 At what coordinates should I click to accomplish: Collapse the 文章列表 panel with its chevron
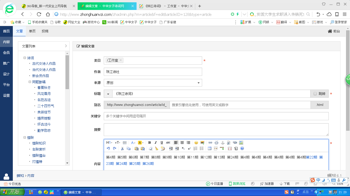click(x=66, y=46)
